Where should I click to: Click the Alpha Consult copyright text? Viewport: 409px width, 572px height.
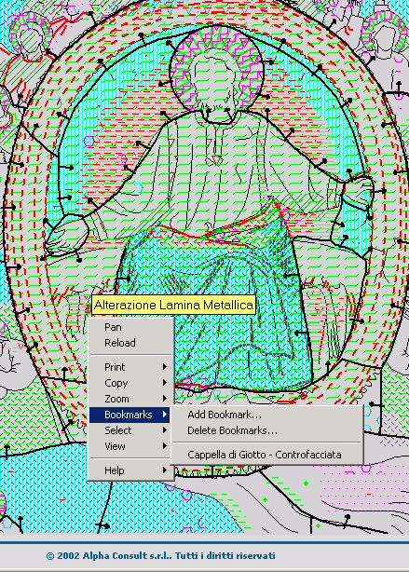[x=160, y=556]
